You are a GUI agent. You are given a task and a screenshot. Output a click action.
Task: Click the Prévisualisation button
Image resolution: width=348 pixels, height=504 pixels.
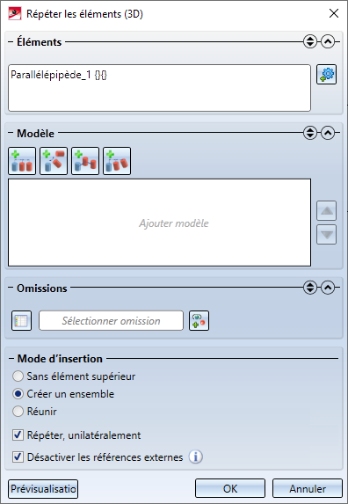[43, 488]
